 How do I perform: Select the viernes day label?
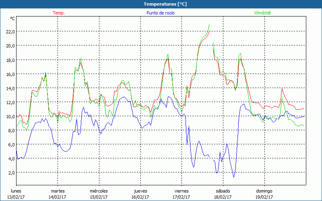(x=182, y=191)
